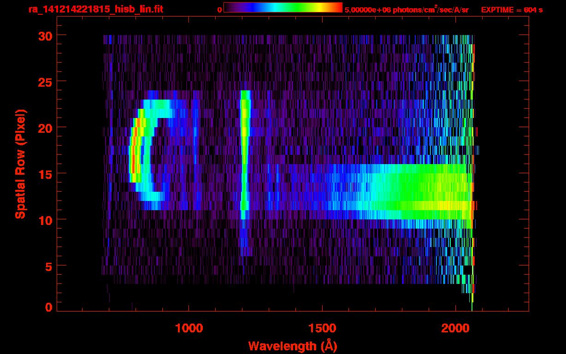Click the color scale minimum value 0
The height and width of the screenshot is (354, 566).
[x=219, y=10]
